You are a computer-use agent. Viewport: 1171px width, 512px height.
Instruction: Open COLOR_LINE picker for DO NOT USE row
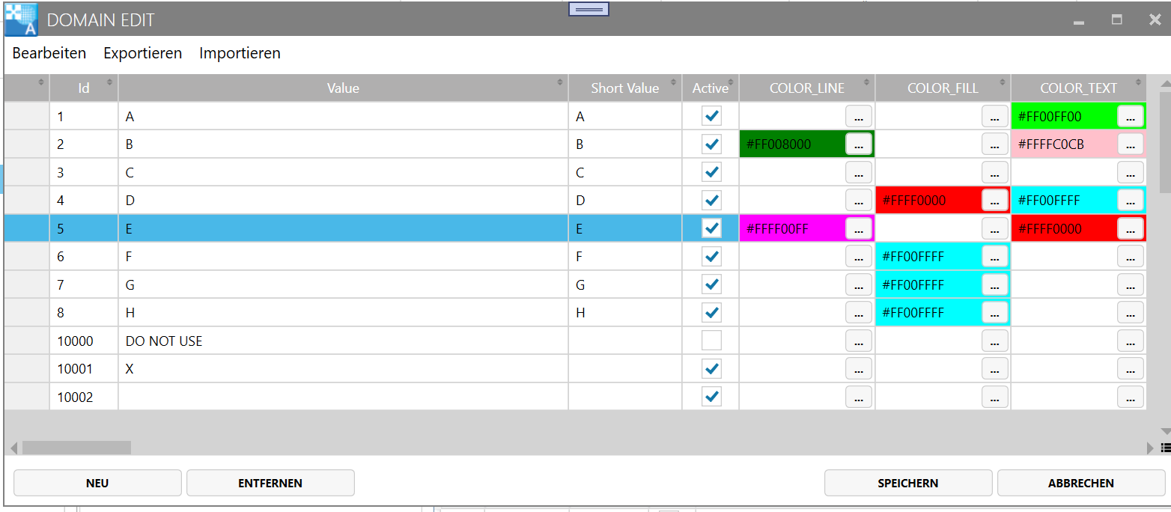[x=858, y=341]
